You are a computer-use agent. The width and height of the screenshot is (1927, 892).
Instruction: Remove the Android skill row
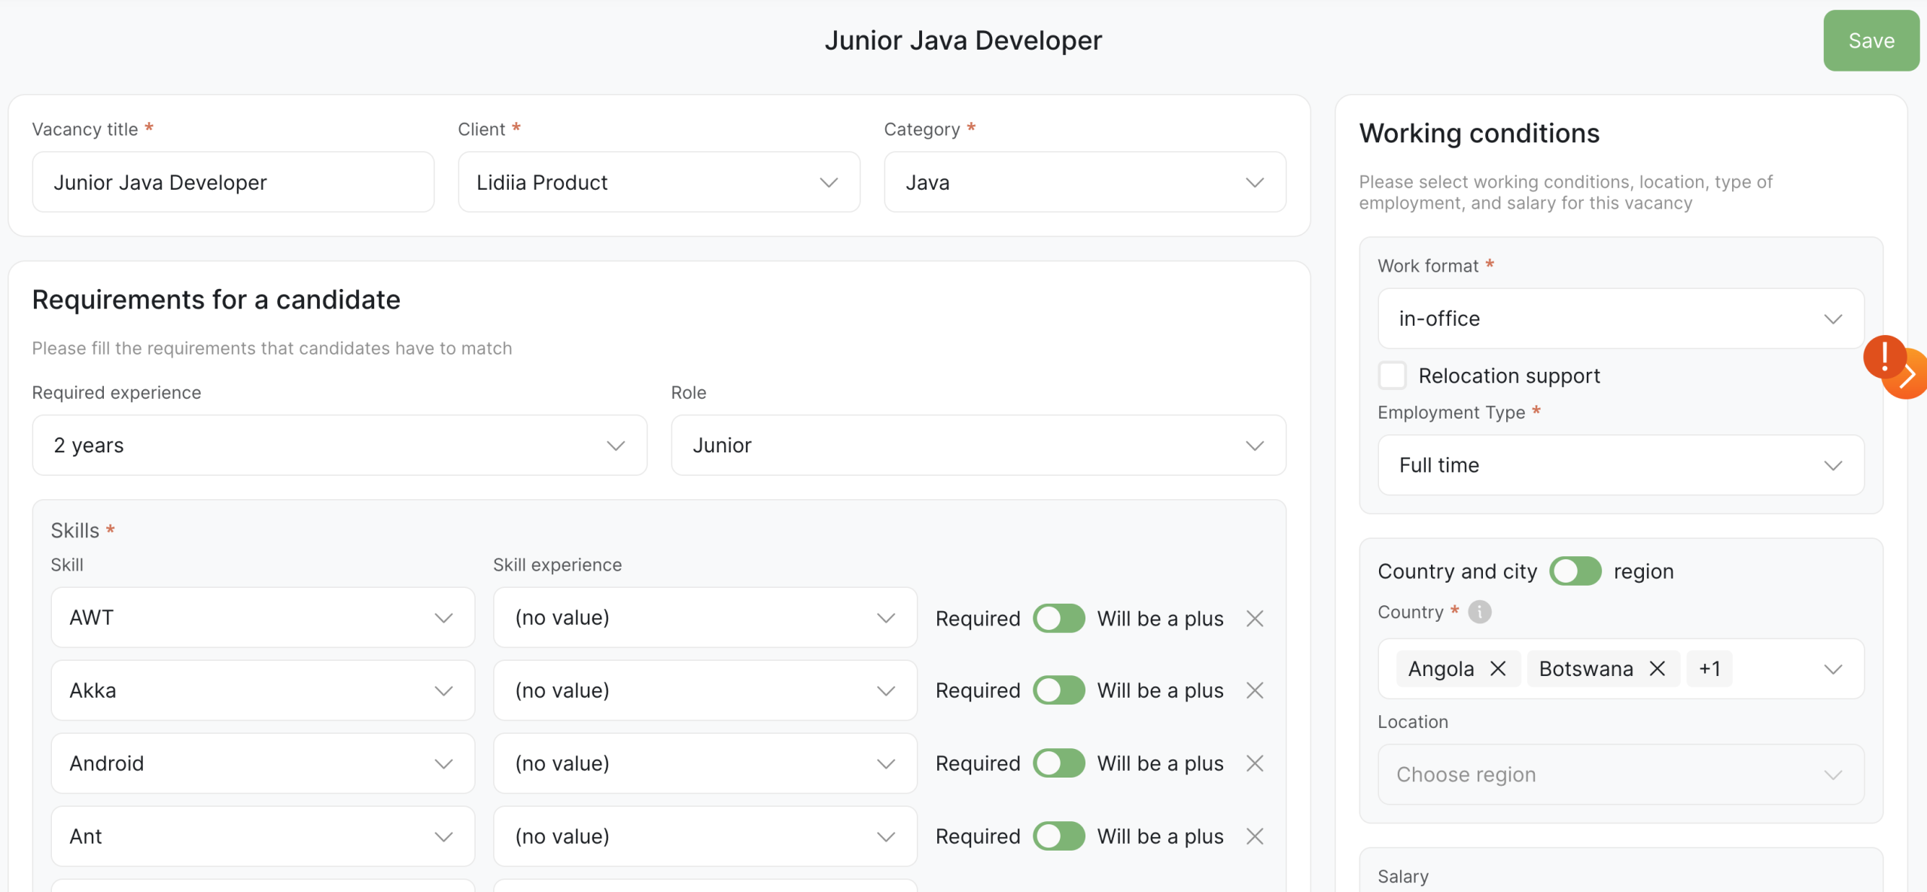tap(1254, 763)
